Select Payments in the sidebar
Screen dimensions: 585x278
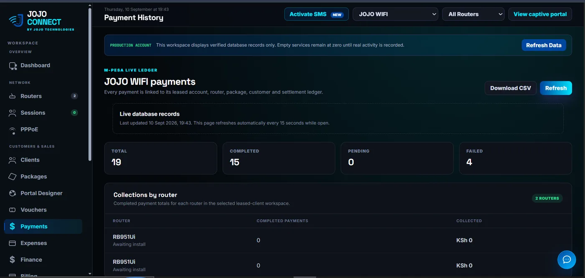point(43,226)
